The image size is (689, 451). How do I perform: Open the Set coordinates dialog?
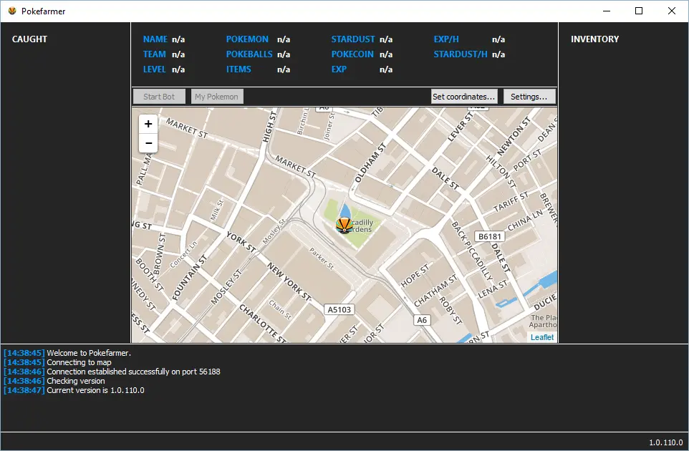(464, 97)
